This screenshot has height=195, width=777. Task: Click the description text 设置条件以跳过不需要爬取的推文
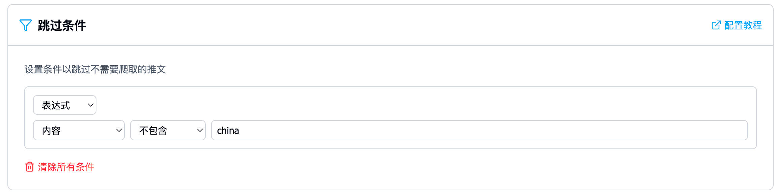[95, 69]
